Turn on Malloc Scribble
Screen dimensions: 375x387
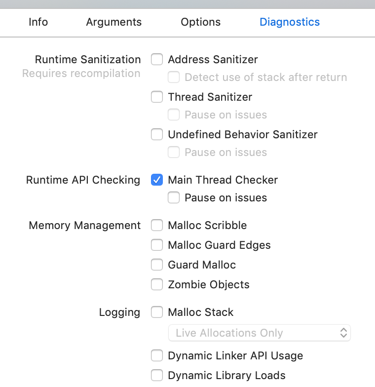[x=157, y=225]
